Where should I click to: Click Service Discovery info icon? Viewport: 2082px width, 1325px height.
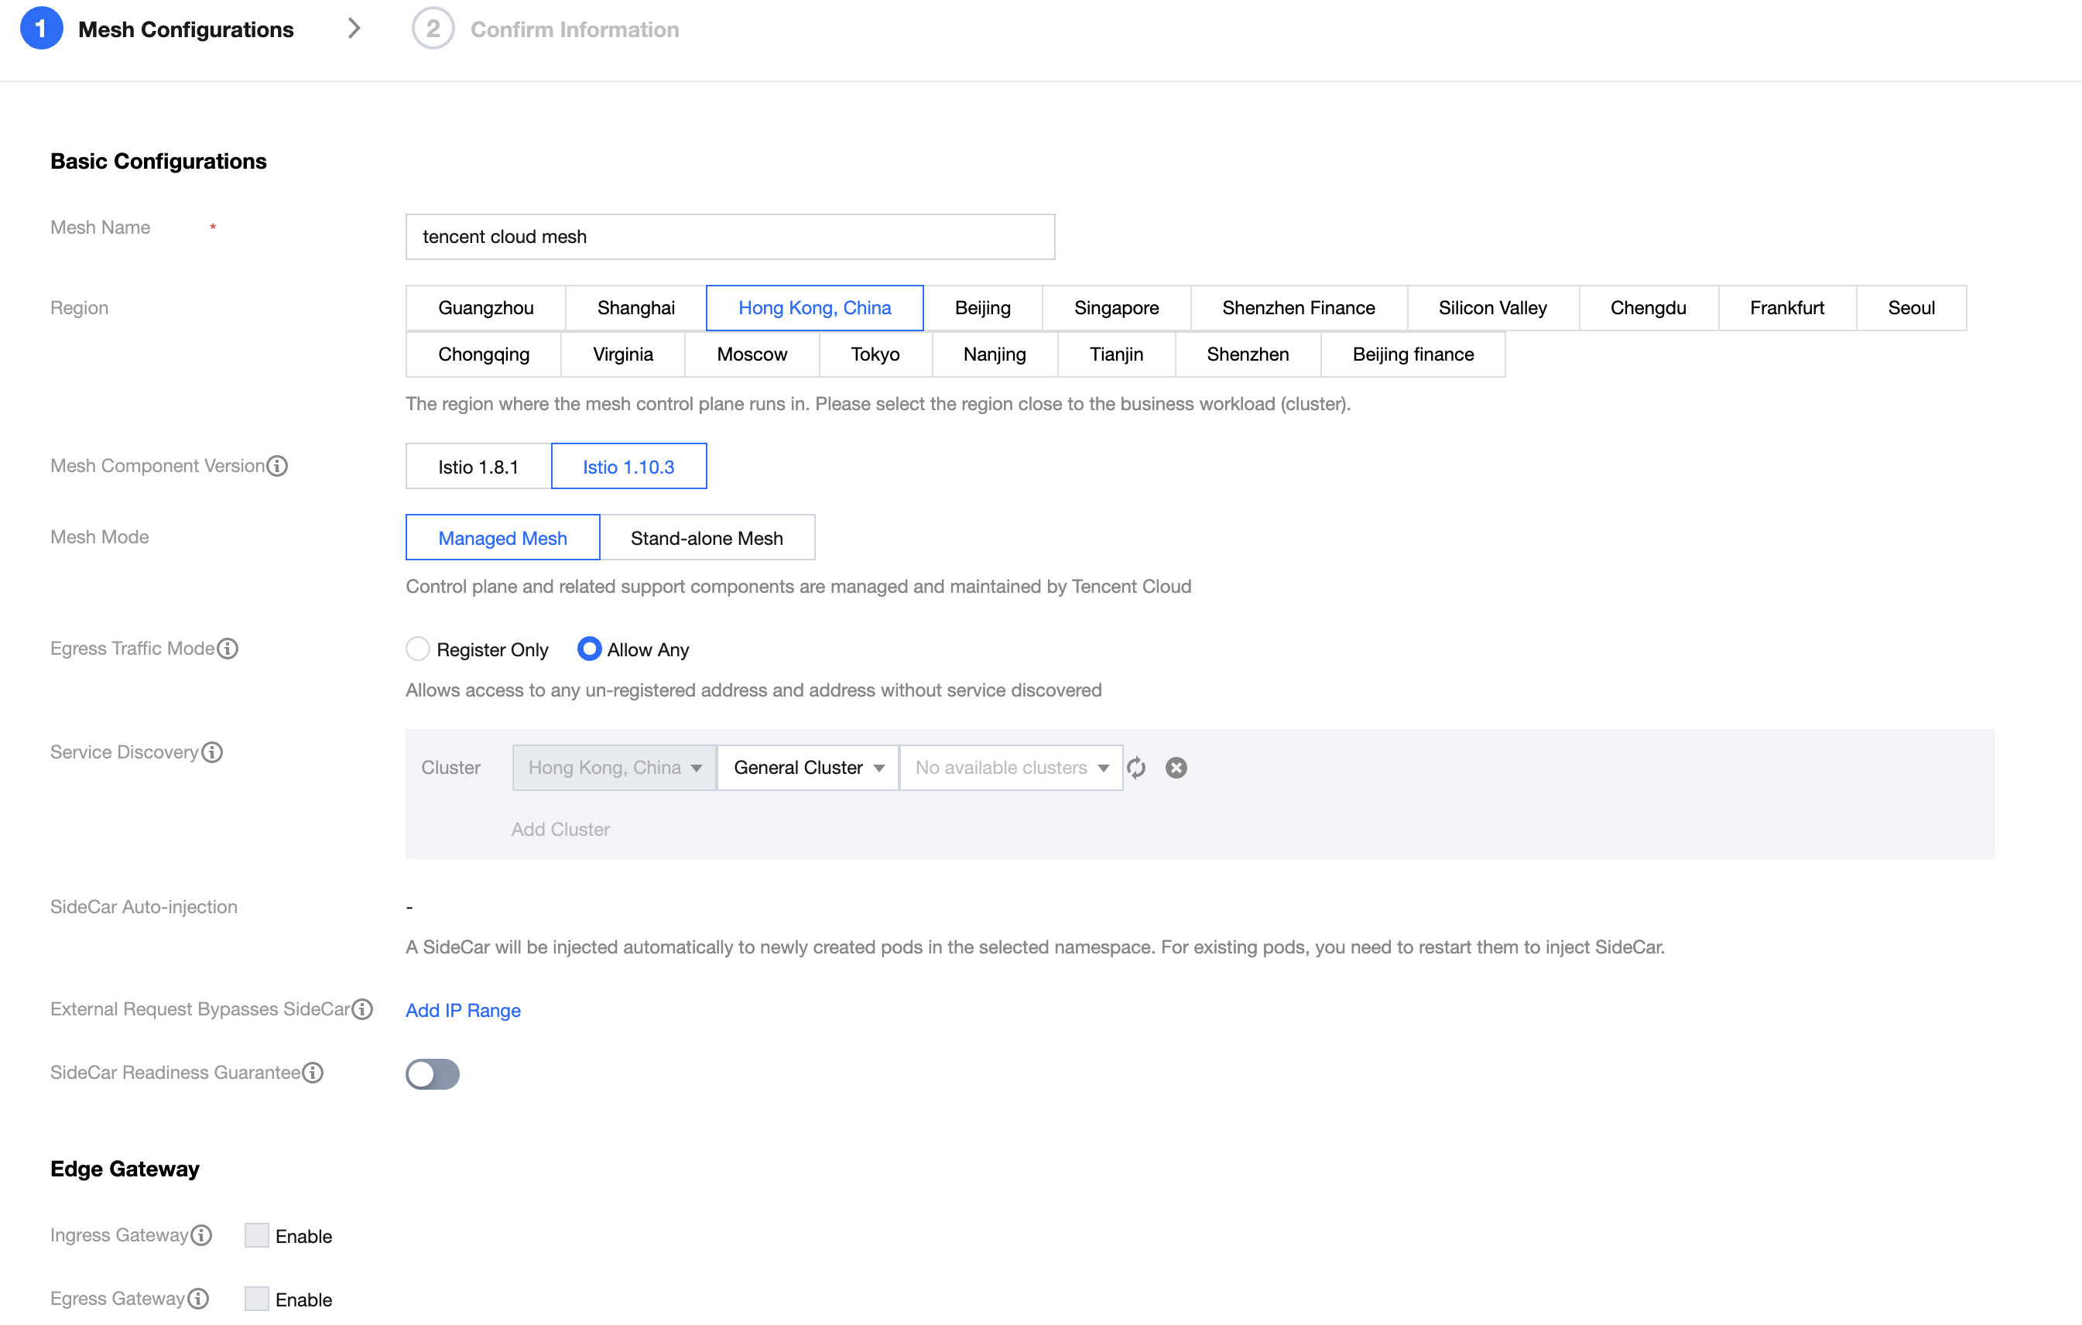(x=213, y=752)
